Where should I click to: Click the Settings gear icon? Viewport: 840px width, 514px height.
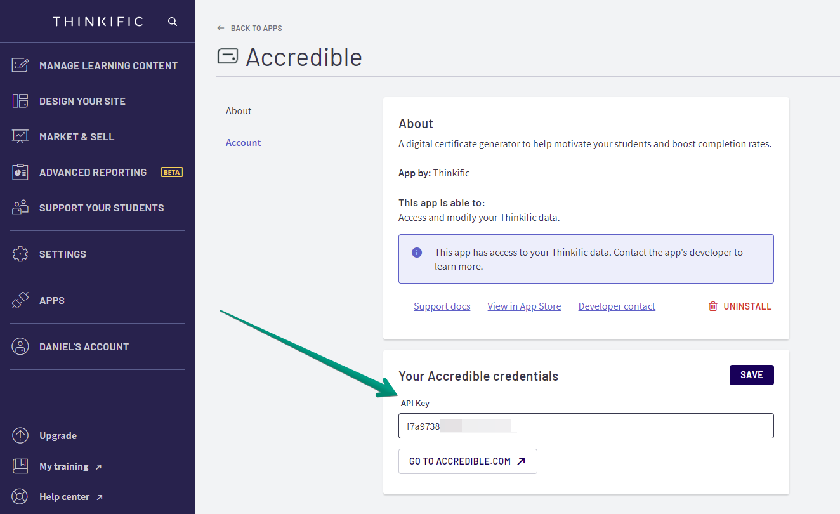20,254
